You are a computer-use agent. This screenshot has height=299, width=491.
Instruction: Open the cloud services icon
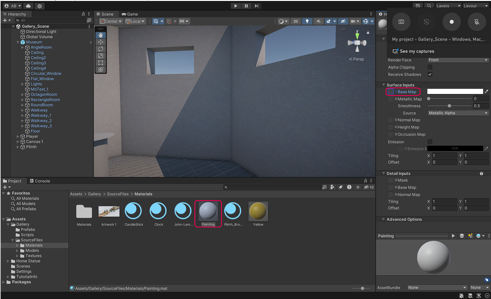point(28,6)
